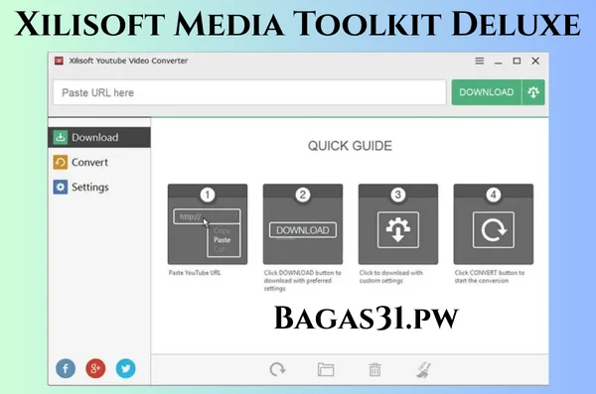Click 'Click to download with custom settings' caption
The image size is (596, 394).
pyautogui.click(x=391, y=277)
